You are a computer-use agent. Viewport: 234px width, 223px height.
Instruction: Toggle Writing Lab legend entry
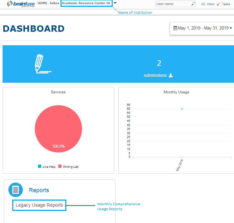click(x=68, y=167)
